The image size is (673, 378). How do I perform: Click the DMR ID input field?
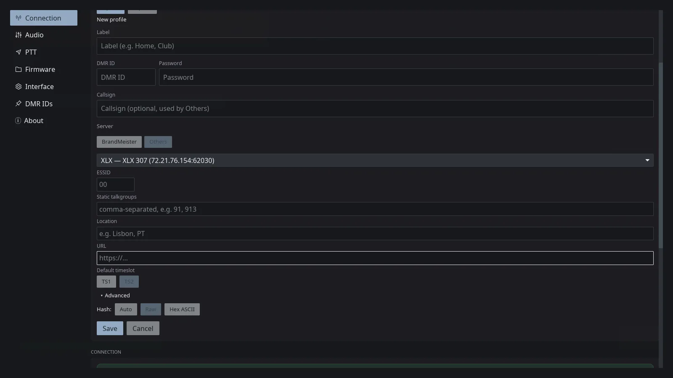click(126, 77)
